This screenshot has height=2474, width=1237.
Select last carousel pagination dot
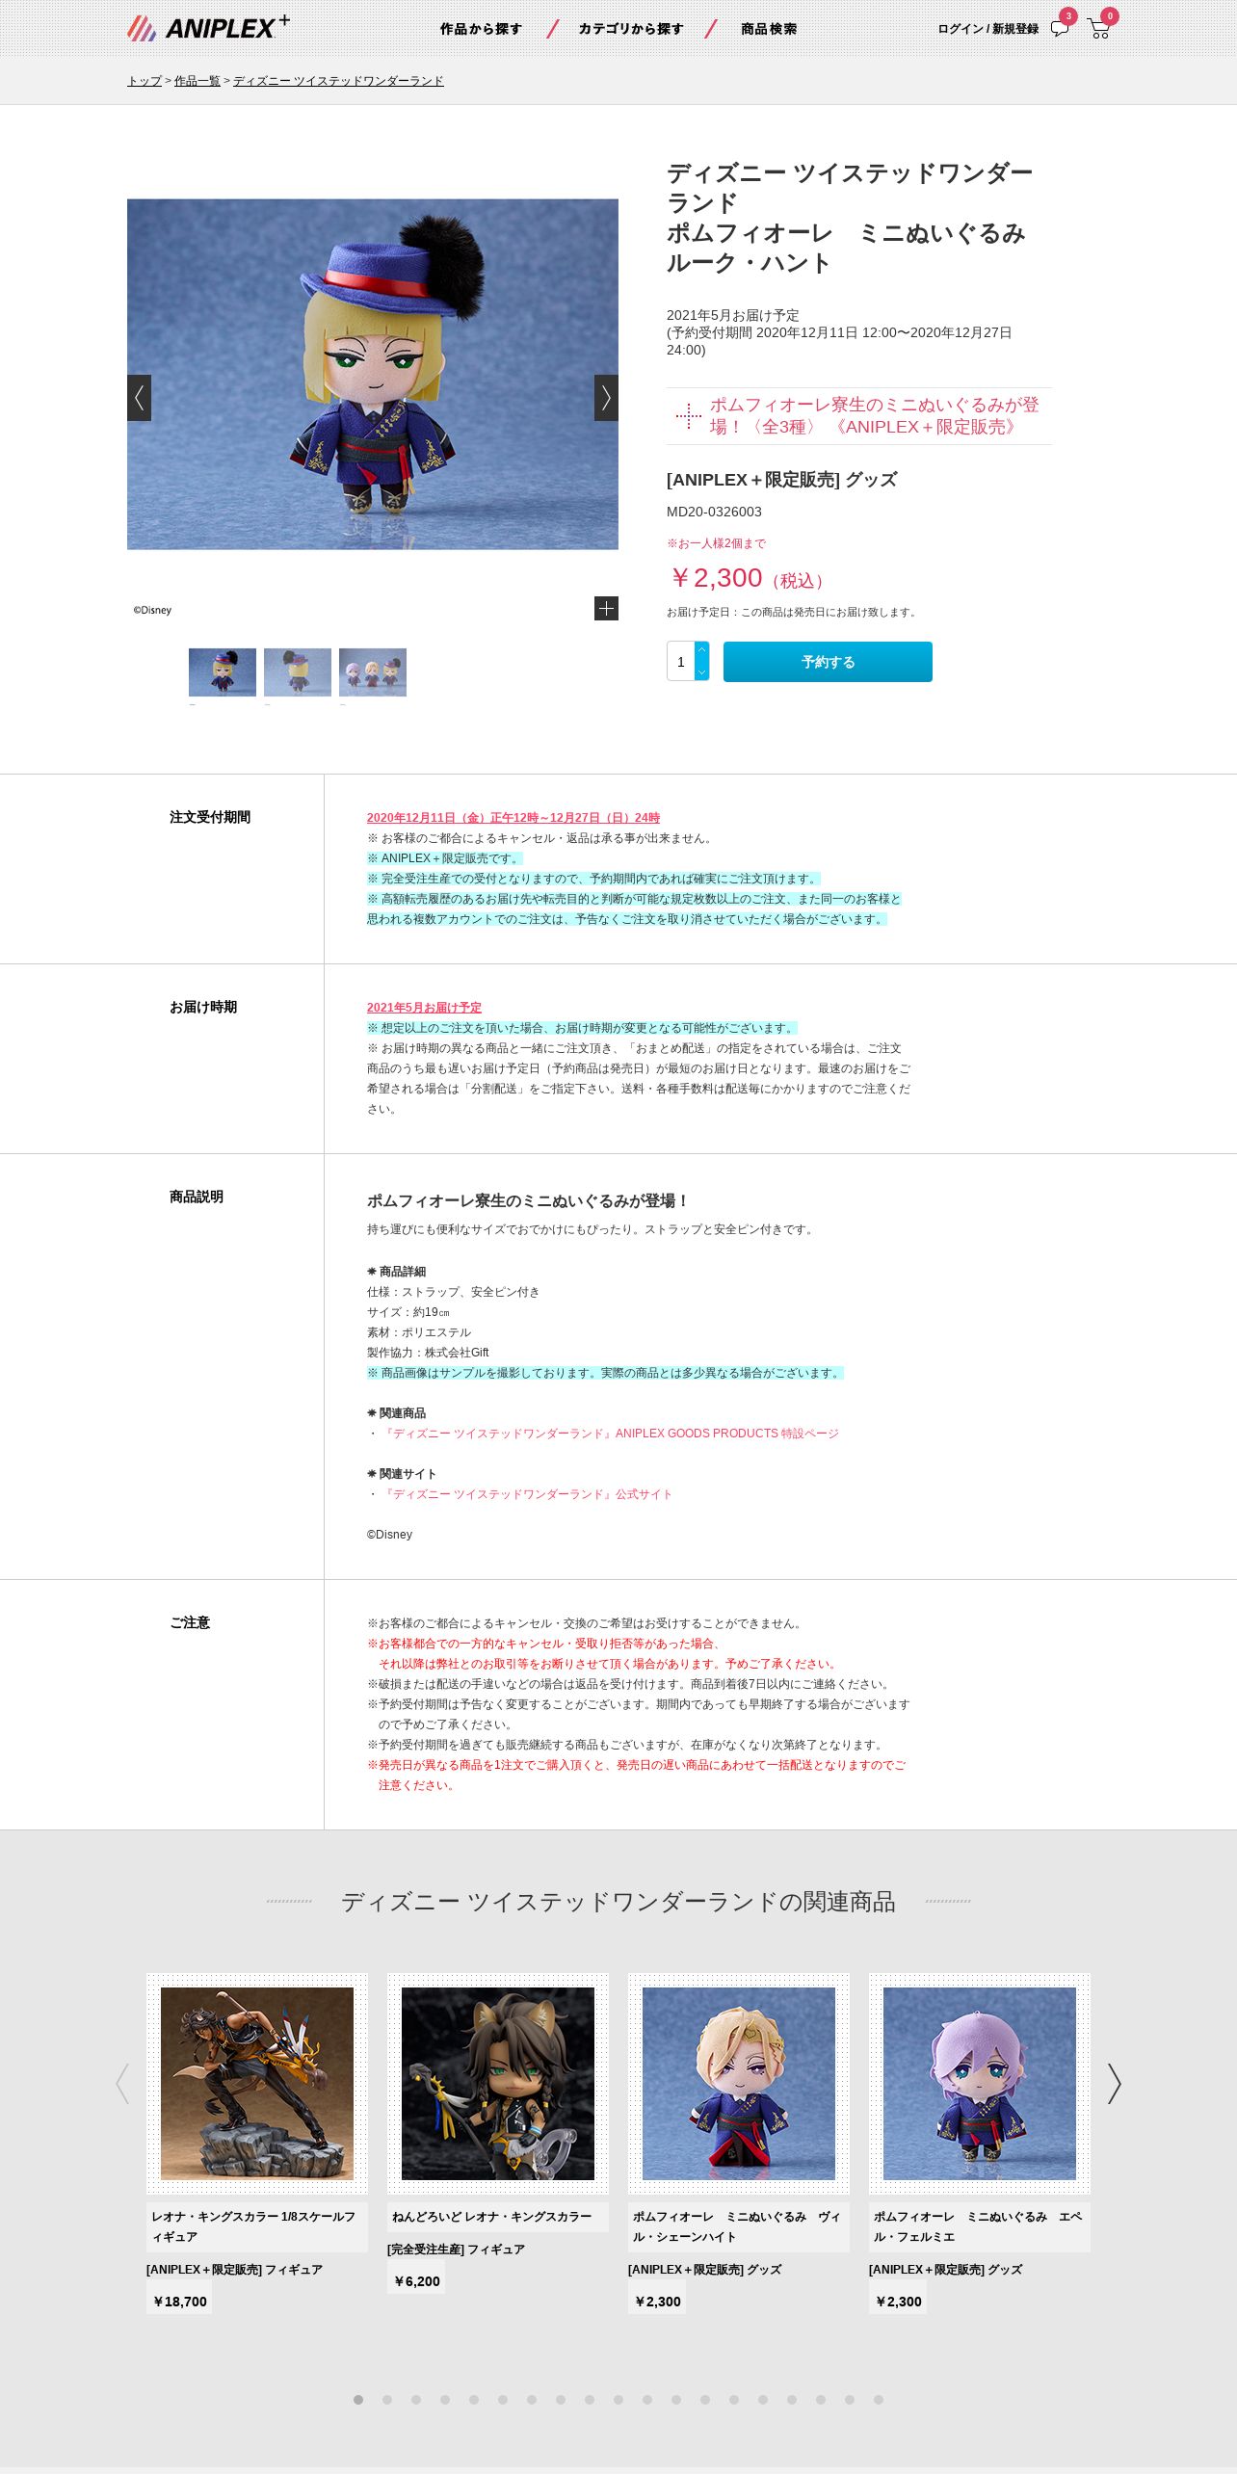[x=879, y=2400]
